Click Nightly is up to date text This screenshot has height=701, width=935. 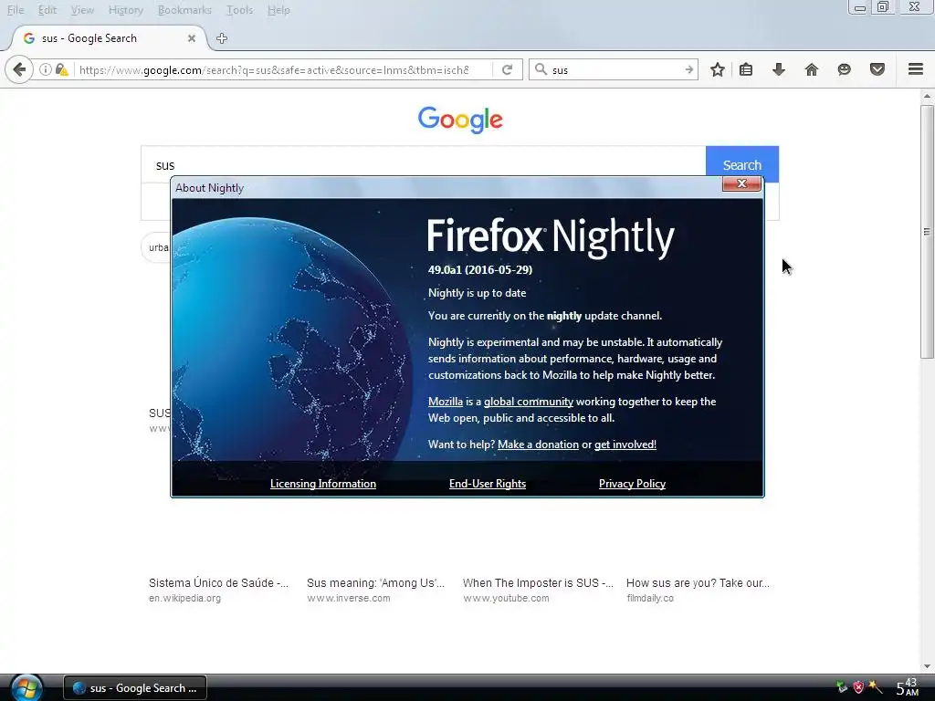[477, 293]
